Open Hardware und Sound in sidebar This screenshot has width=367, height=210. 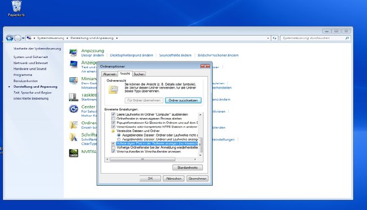click(x=30, y=69)
